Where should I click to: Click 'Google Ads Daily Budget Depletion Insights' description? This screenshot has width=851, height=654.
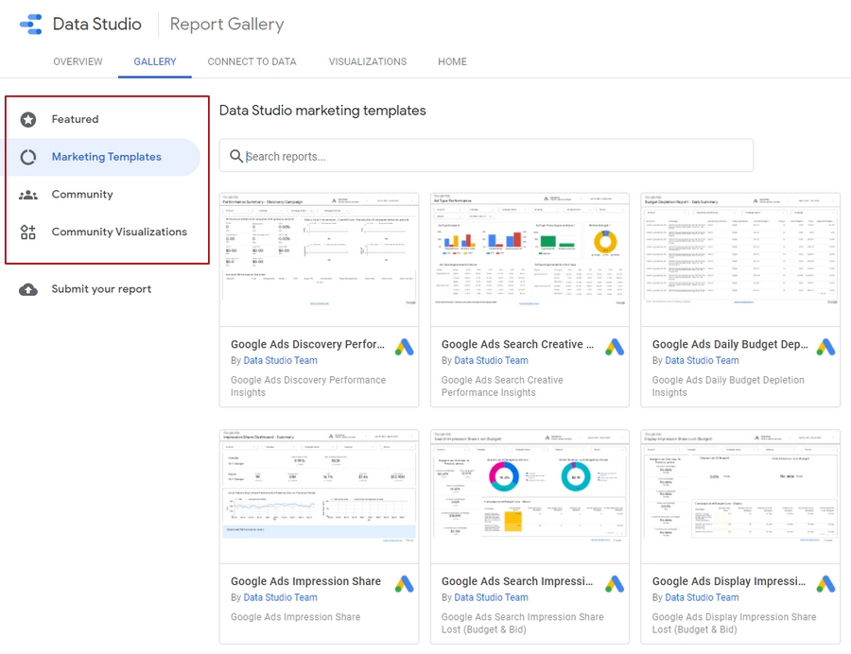[728, 387]
